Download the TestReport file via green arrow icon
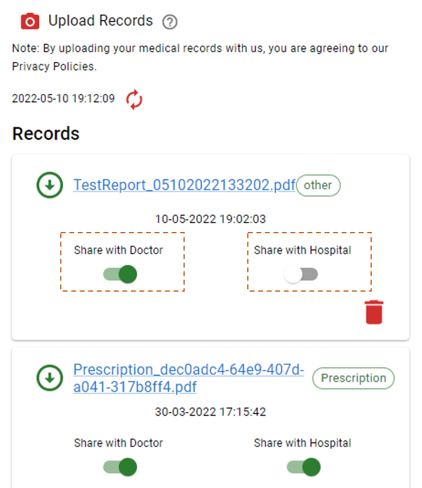Screen dimensions: 422x488 50,185
